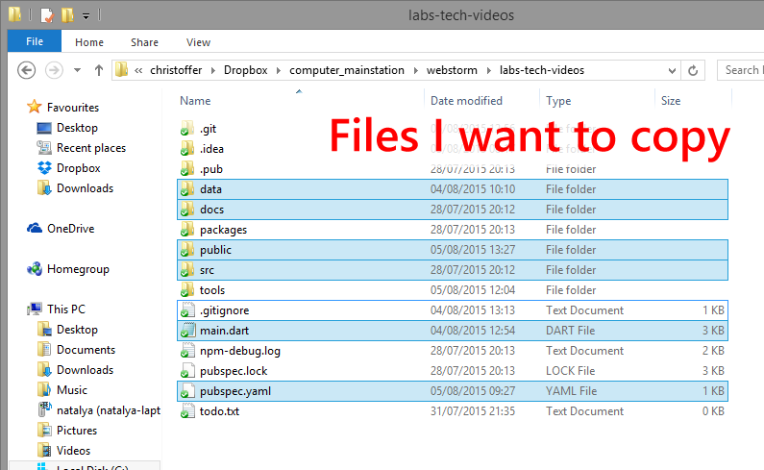Select the public folder icon
Image resolution: width=764 pixels, height=470 pixels.
[x=187, y=250]
